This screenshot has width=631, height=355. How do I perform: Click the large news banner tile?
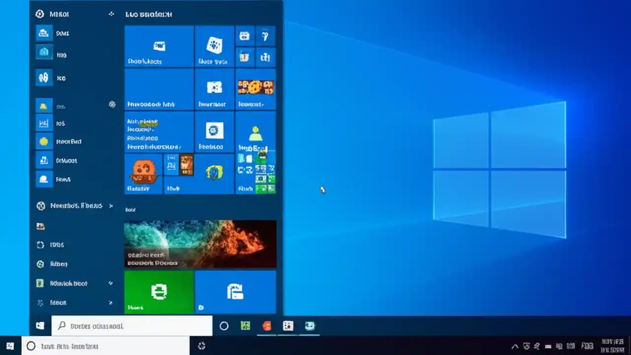200,243
